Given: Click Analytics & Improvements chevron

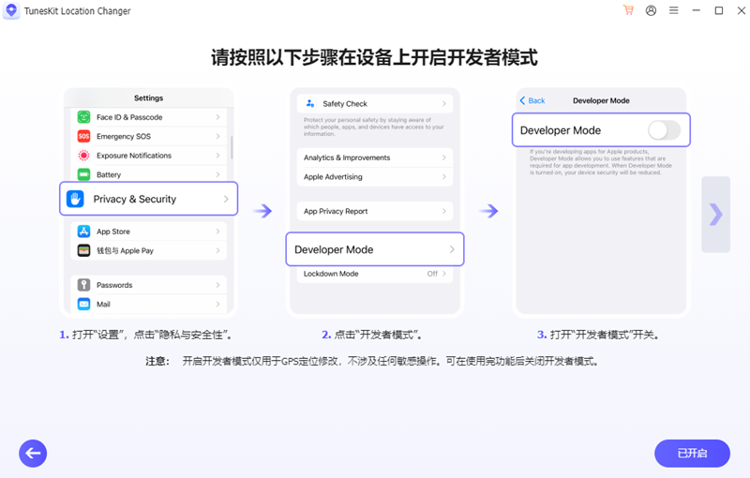Looking at the screenshot, I should click(x=443, y=157).
